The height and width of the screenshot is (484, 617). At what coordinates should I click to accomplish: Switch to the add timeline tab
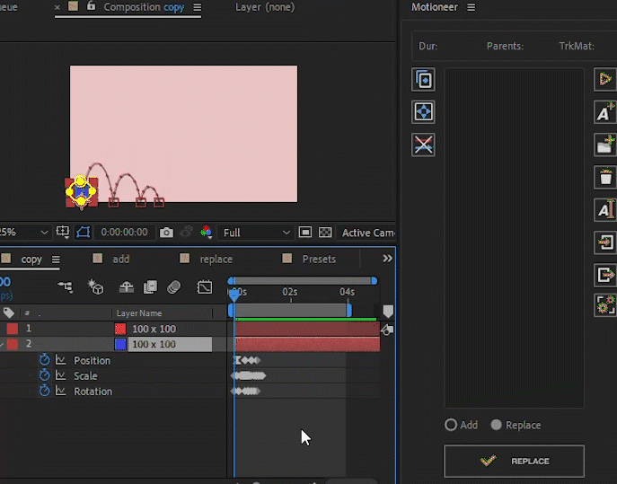(x=121, y=259)
